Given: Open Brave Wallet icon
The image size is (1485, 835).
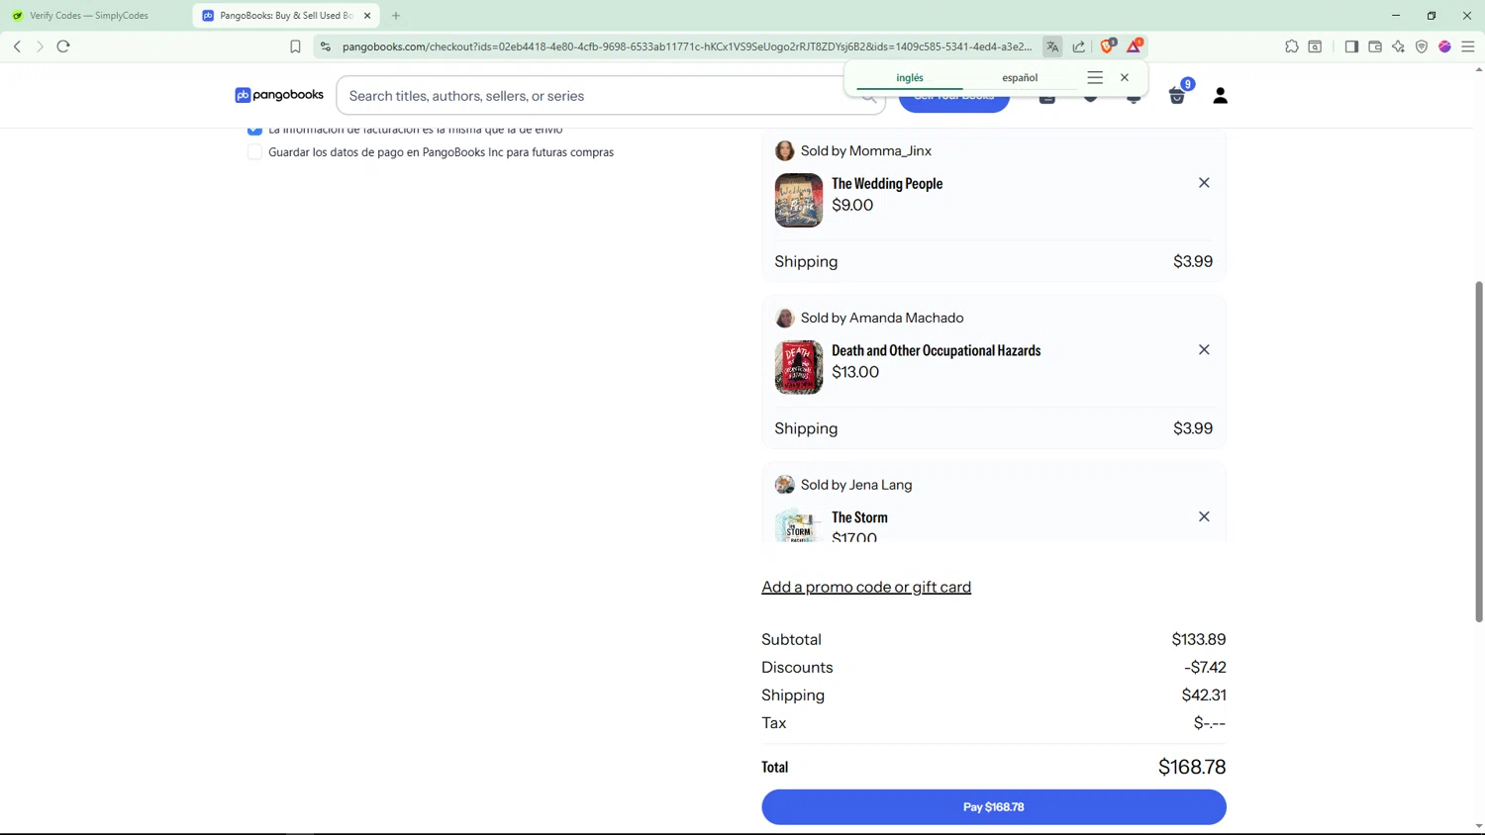Looking at the screenshot, I should (1375, 46).
